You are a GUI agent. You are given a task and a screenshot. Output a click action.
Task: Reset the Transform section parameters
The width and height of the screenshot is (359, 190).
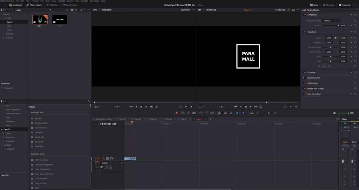point(355,32)
